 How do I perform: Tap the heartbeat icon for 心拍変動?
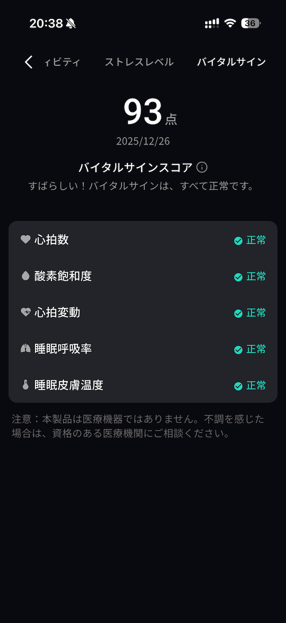click(x=26, y=312)
